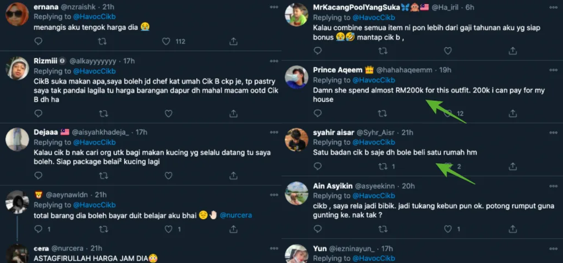Open more options for ernana's tweet
563x263 pixels.
coord(274,7)
